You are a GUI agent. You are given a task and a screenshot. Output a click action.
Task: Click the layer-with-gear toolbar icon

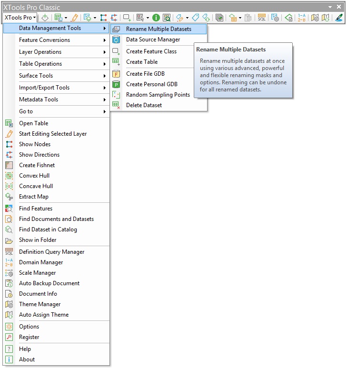275,18
